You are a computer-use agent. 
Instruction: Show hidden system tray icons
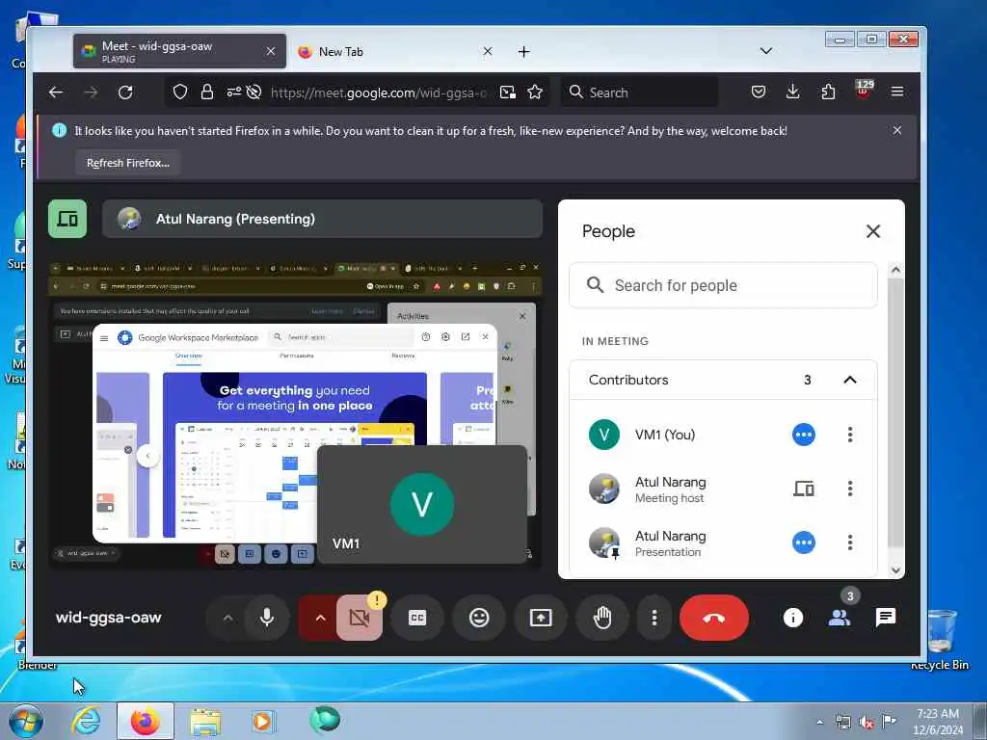(x=819, y=723)
